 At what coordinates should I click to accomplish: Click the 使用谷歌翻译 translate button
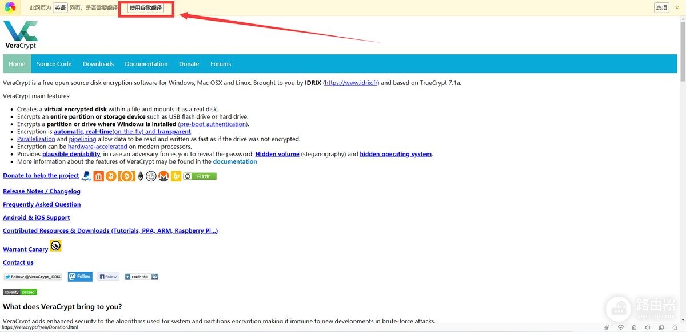click(x=146, y=7)
